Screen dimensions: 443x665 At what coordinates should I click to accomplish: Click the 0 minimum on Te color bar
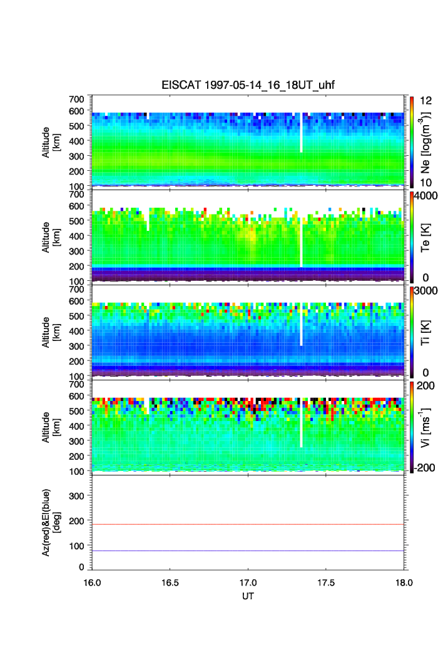coord(425,278)
